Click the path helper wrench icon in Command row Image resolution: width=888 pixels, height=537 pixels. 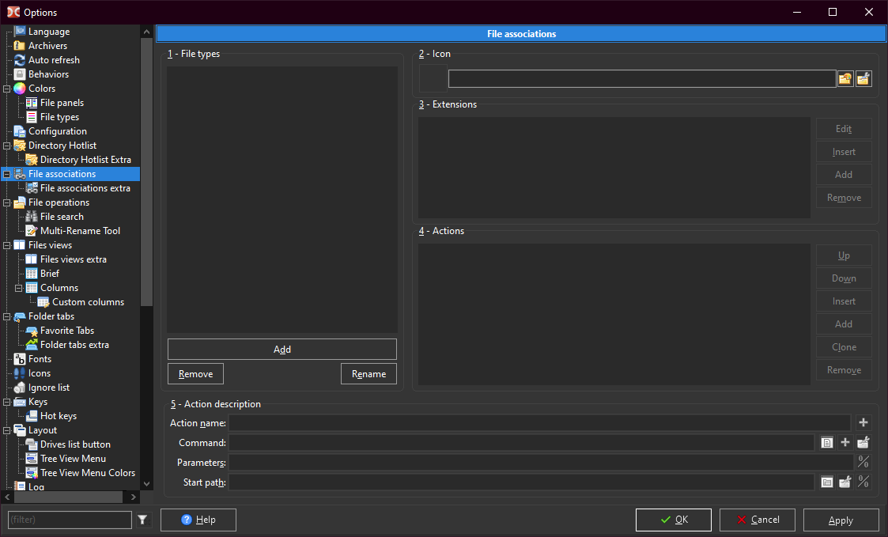pos(863,443)
